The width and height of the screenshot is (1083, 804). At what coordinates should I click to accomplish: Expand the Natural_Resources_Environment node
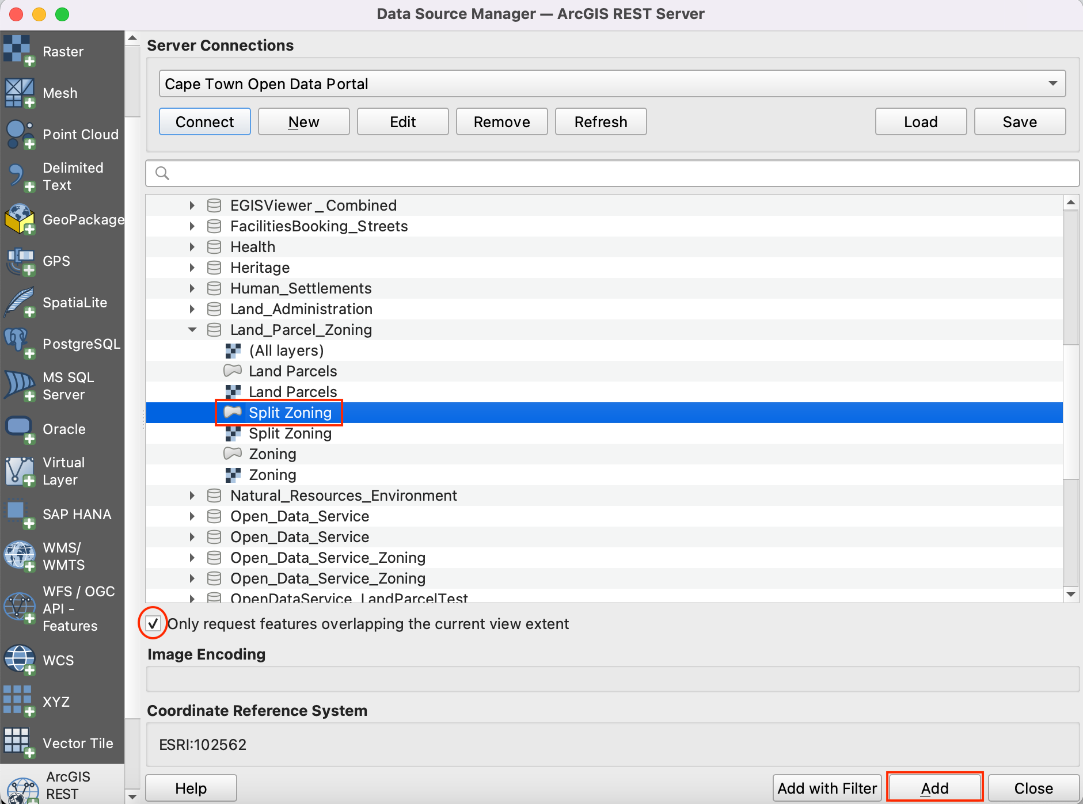[x=192, y=496]
